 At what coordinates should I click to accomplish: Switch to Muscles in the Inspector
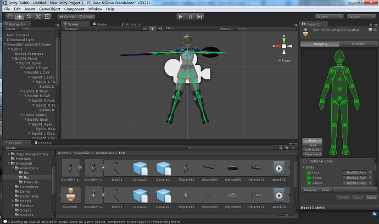tap(358, 43)
